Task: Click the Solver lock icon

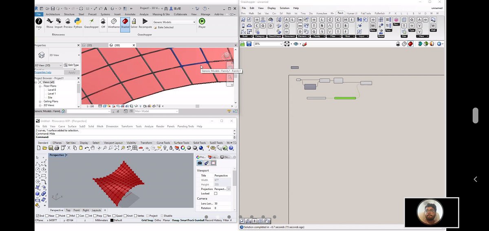Action: 134,22
